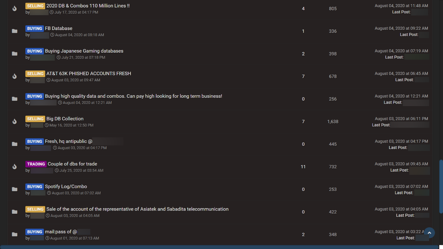Click the August 04, 2020 at 11:48 AM last post date

click(x=401, y=6)
